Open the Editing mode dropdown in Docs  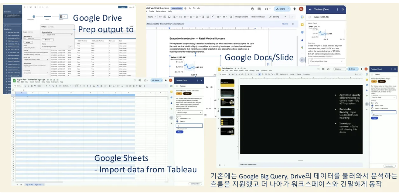[278, 17]
